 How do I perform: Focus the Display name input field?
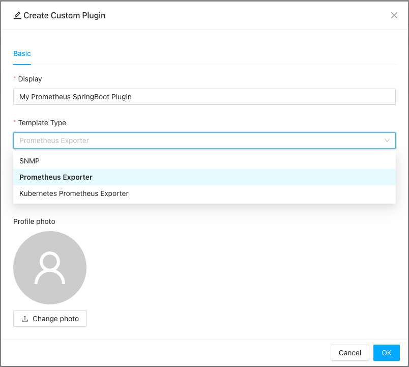click(204, 97)
